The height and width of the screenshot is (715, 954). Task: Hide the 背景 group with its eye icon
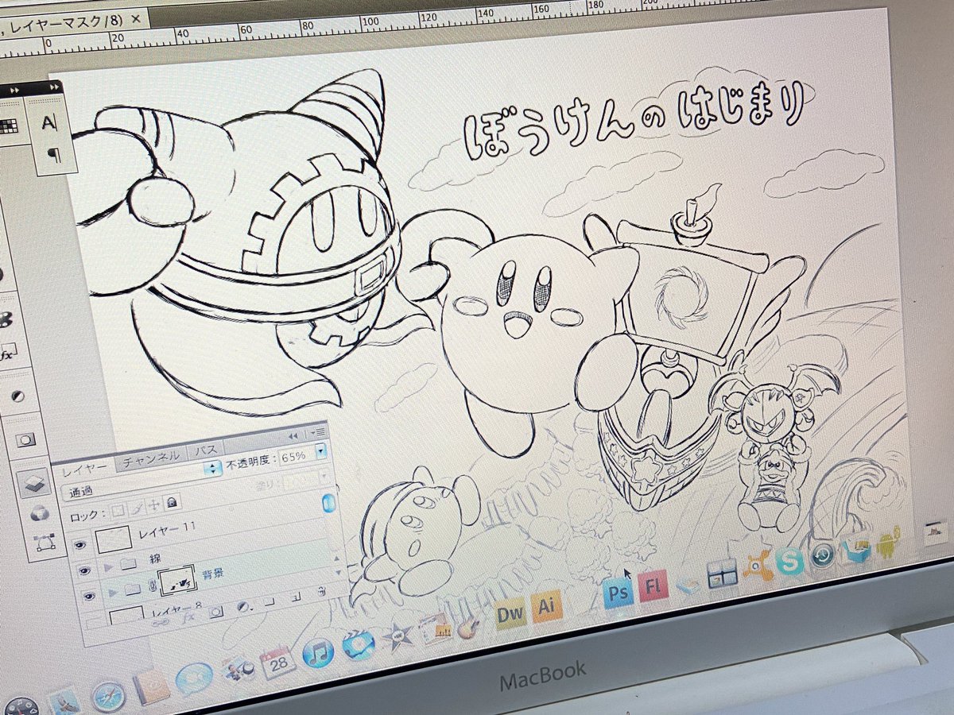(88, 595)
